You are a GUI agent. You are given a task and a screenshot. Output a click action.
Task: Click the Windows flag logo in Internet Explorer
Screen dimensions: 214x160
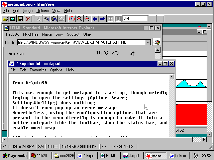pos(157,42)
